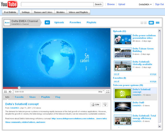
Task: Open the Delta OutD video thumbnail
Action: coord(123,107)
